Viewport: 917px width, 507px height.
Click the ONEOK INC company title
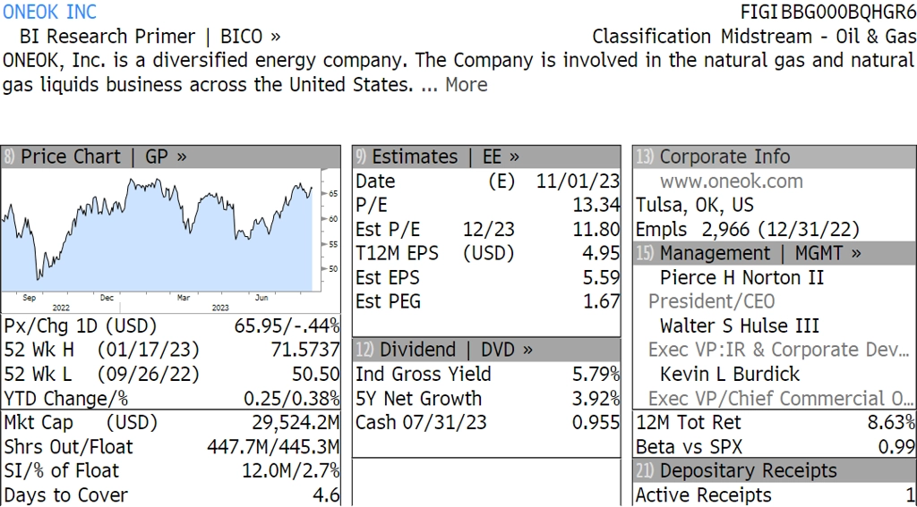pos(50,12)
